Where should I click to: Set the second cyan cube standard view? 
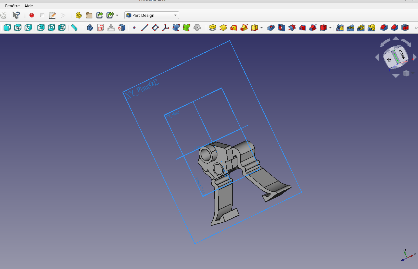click(18, 28)
